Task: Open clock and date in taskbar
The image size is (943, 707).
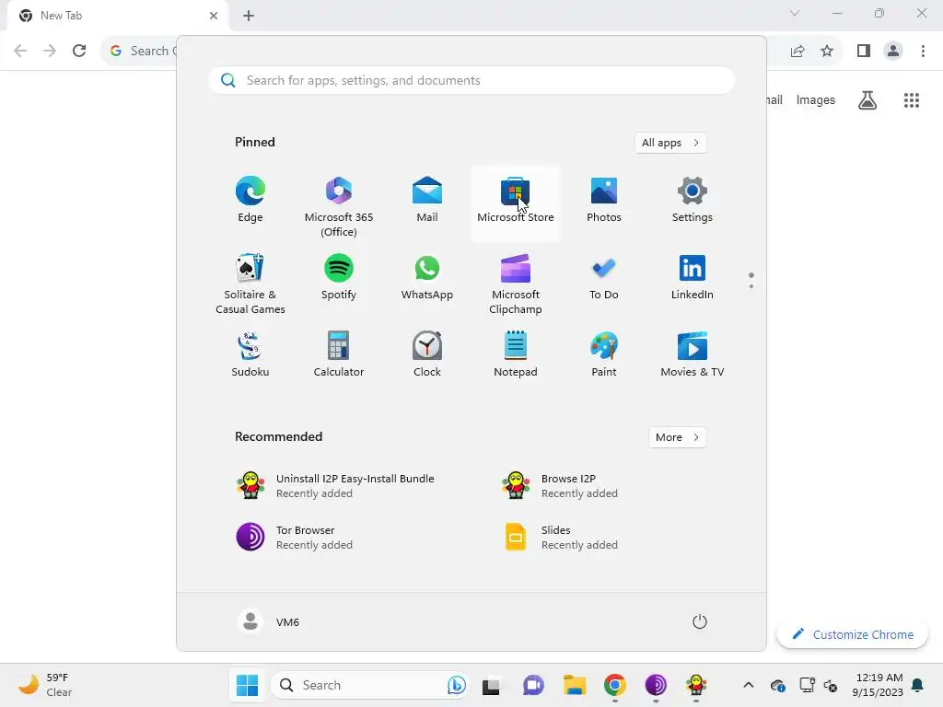Action: pos(878,685)
